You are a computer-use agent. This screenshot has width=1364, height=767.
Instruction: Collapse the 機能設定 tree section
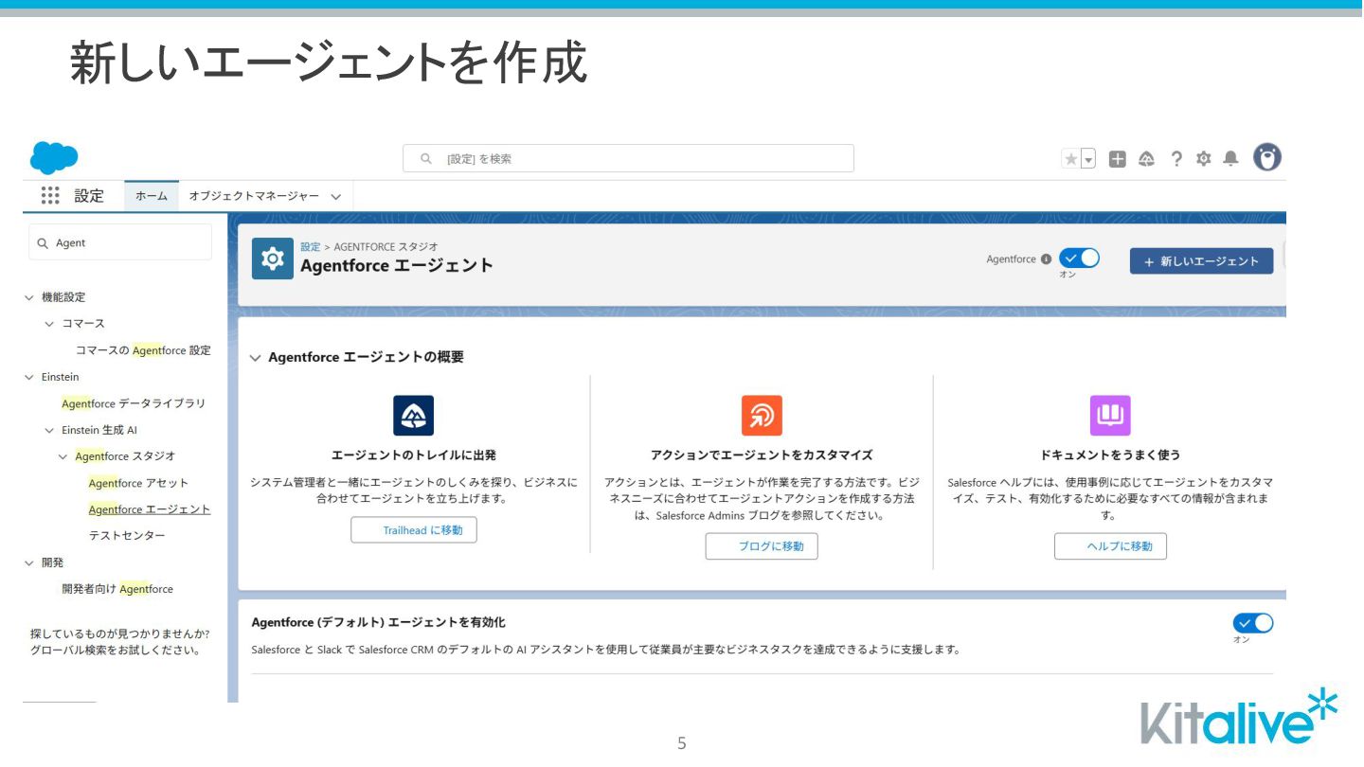(x=29, y=297)
